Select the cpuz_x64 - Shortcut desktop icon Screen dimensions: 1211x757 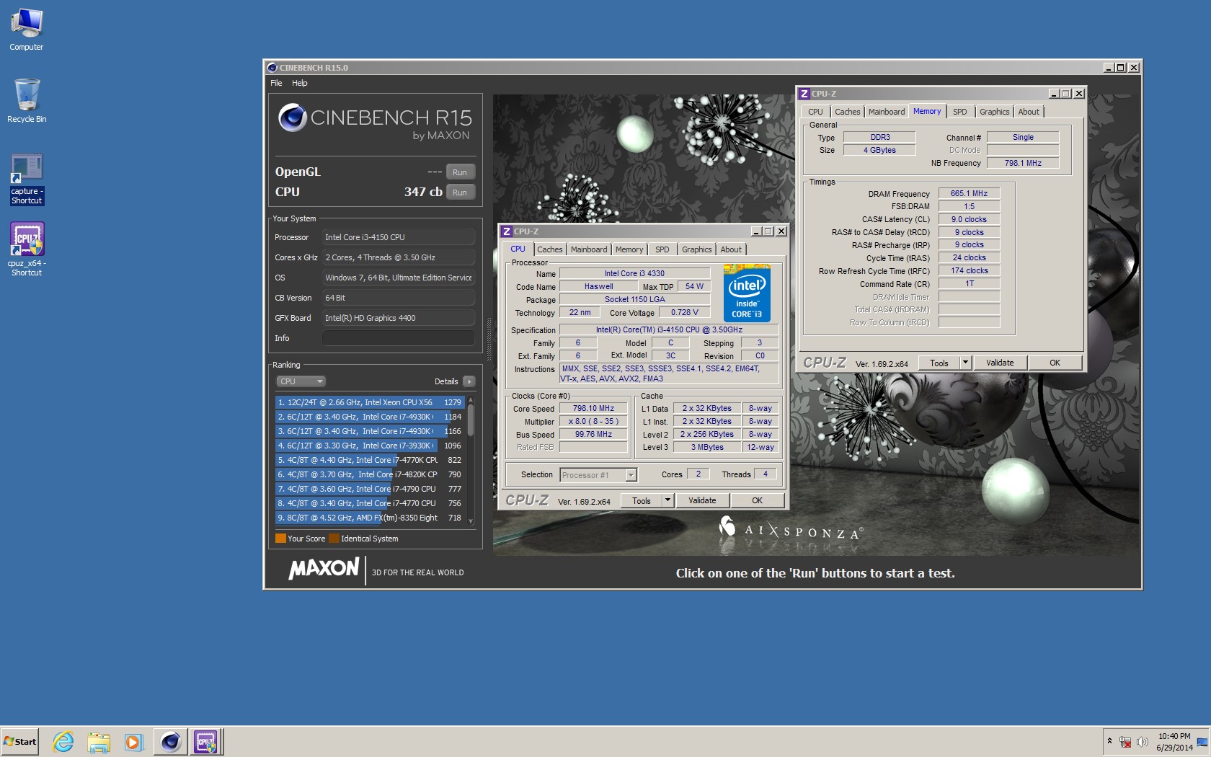27,249
